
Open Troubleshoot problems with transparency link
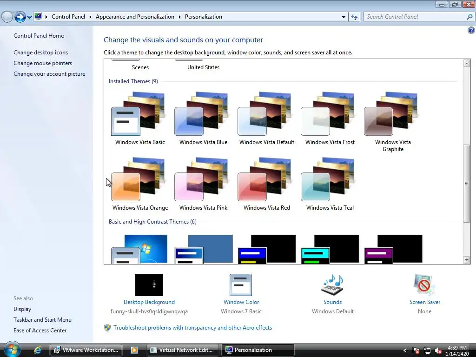[x=192, y=328]
